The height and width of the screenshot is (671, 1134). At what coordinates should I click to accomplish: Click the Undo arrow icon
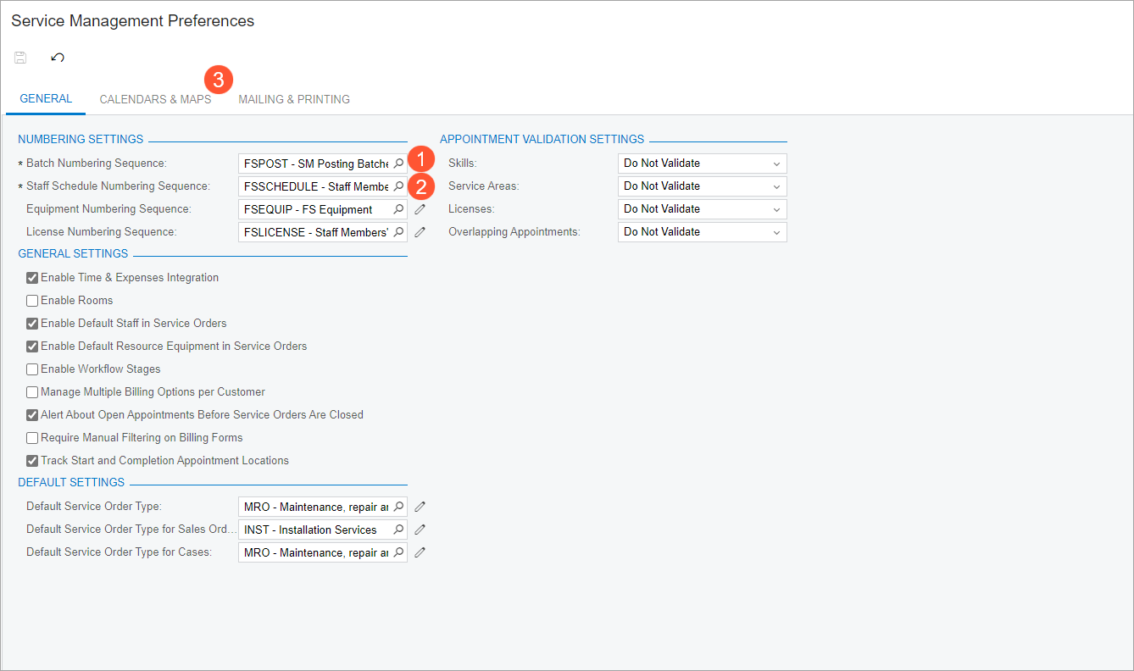[x=58, y=58]
